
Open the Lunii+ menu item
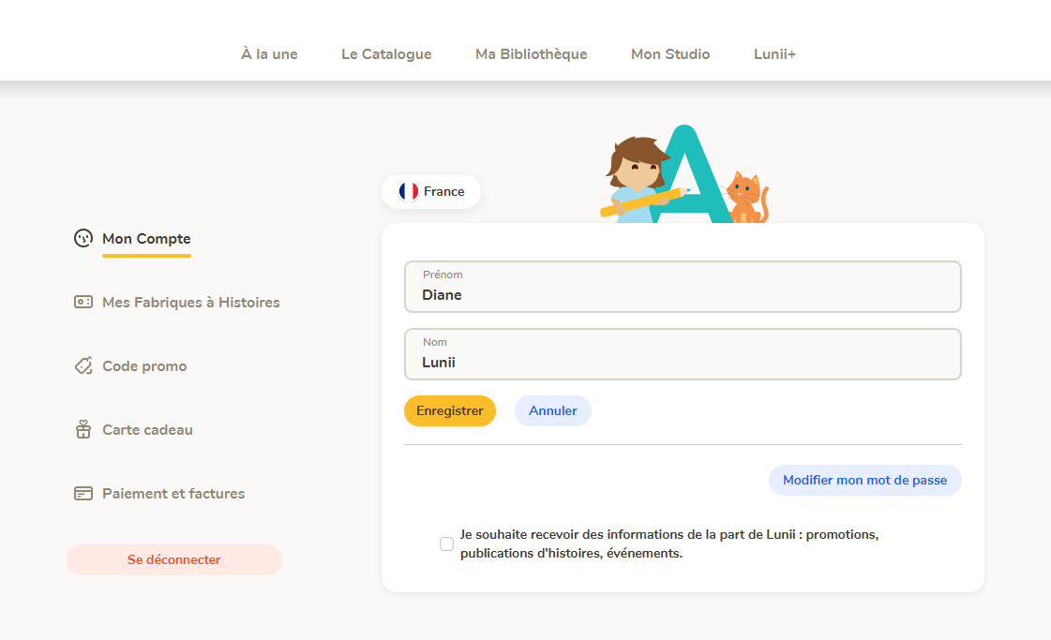pos(774,54)
